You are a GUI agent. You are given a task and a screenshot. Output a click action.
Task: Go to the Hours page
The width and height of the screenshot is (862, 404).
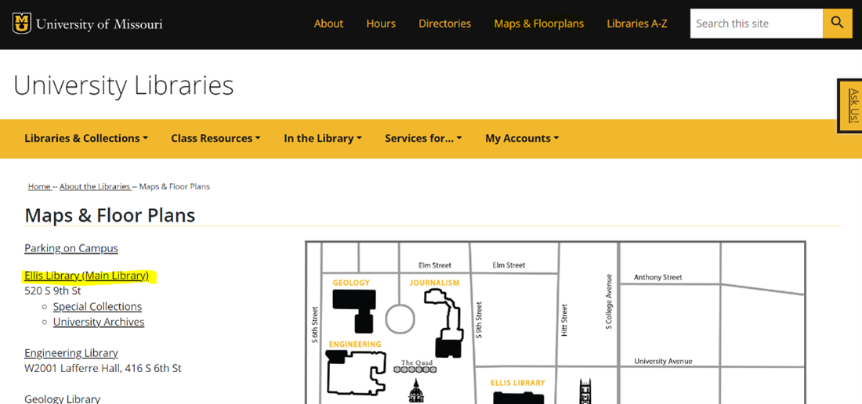[381, 23]
